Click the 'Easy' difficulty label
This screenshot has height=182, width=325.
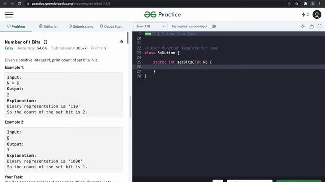click(x=9, y=48)
